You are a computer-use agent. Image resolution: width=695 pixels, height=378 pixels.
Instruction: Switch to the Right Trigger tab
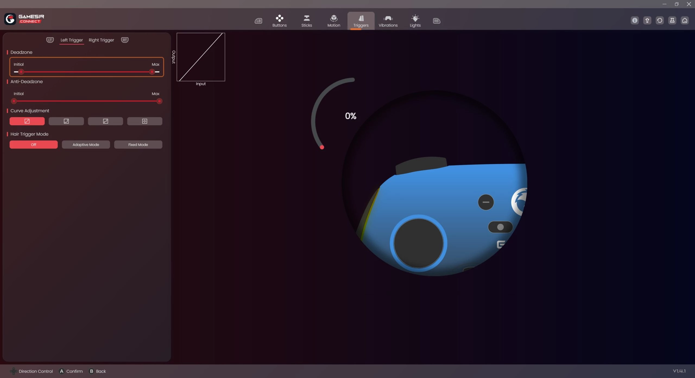(x=101, y=40)
